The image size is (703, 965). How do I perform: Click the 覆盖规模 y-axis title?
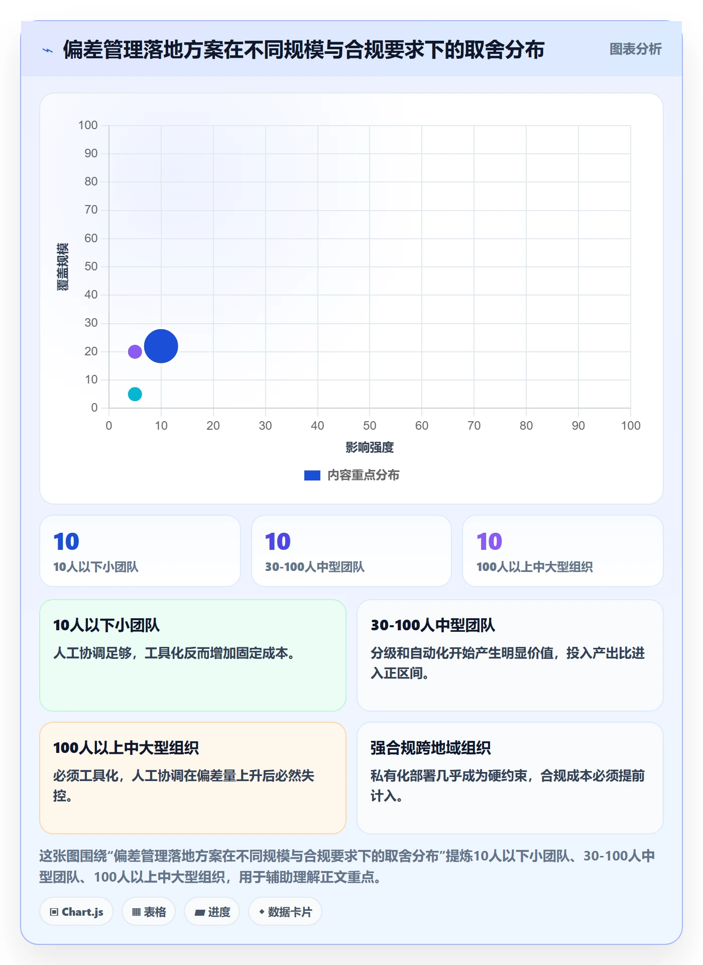(63, 267)
